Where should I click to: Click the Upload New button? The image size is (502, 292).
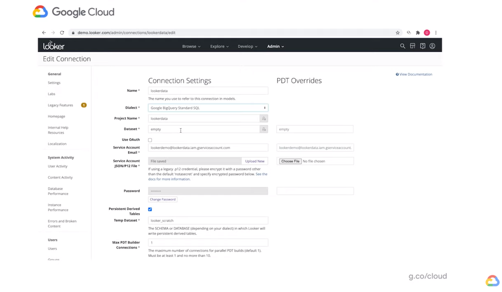pos(254,161)
